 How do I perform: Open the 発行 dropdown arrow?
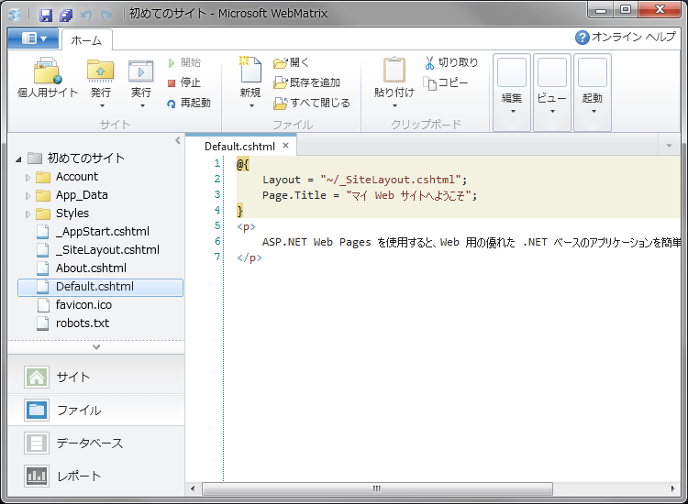coord(102,106)
